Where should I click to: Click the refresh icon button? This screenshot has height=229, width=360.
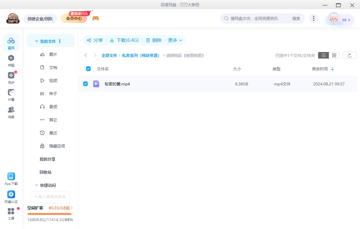350,55
